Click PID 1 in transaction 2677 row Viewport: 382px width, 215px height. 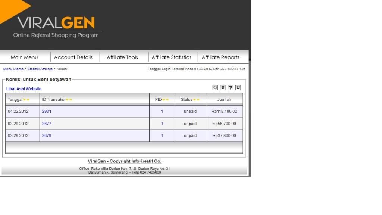pos(162,124)
